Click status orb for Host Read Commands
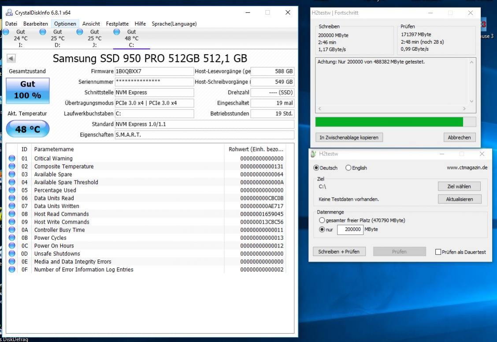The height and width of the screenshot is (342, 497). (12, 214)
